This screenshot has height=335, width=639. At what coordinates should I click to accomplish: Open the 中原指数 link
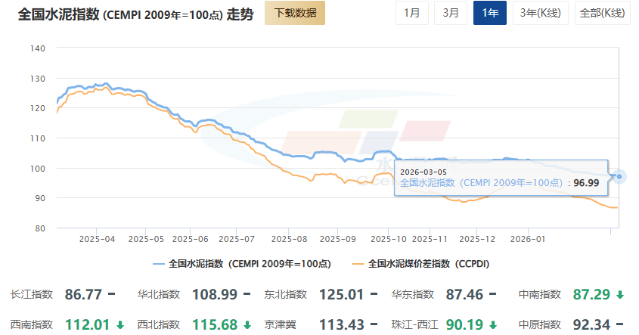coord(539,324)
